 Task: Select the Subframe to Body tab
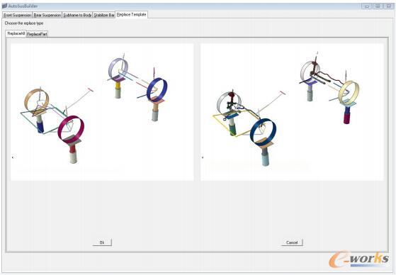point(77,15)
